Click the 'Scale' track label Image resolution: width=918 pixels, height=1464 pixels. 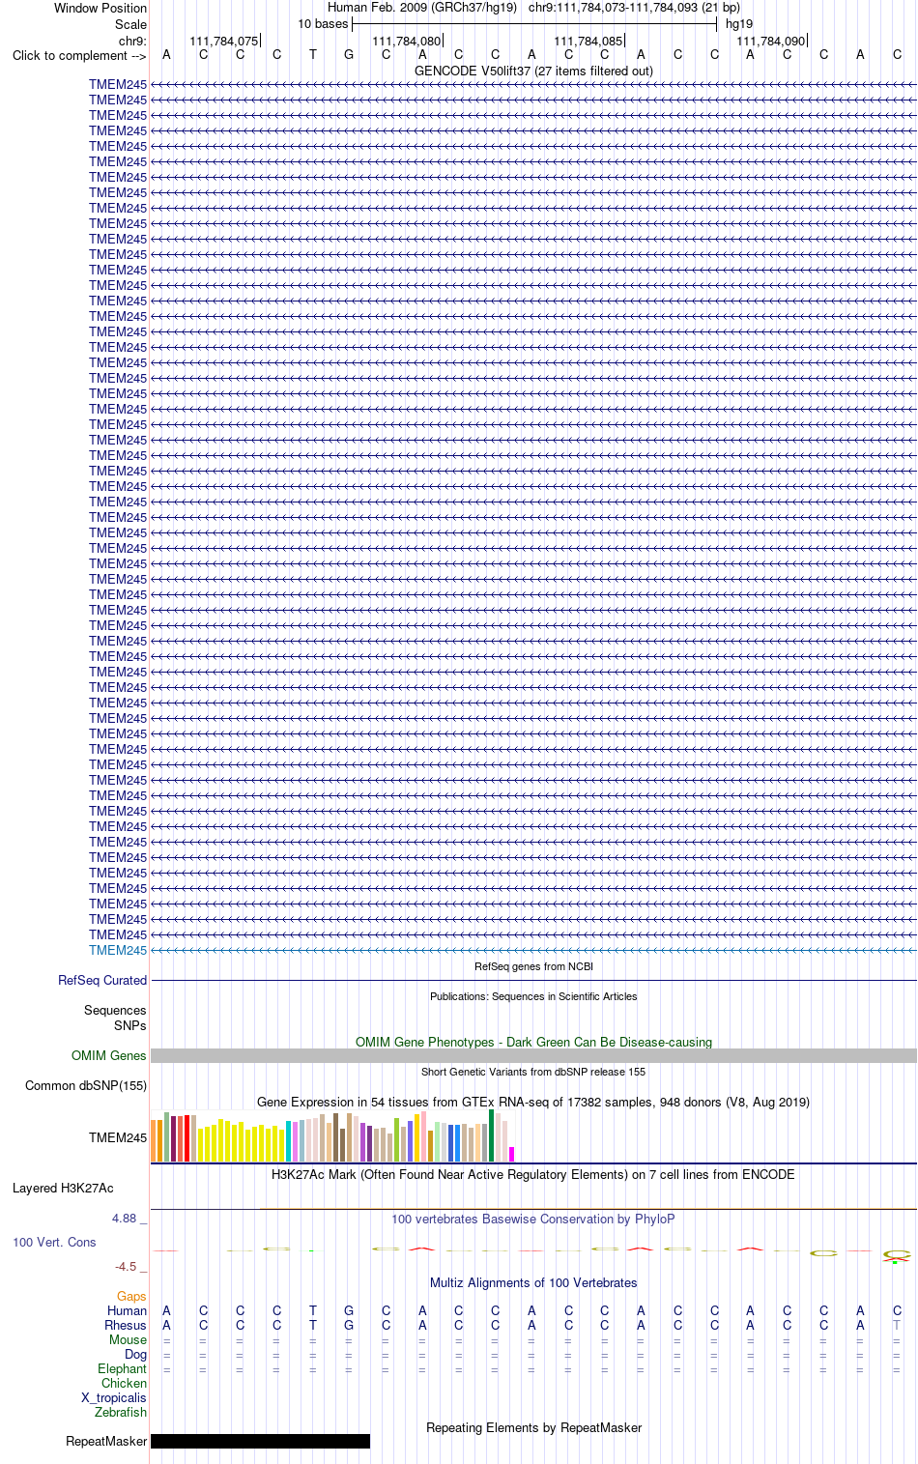tap(130, 24)
